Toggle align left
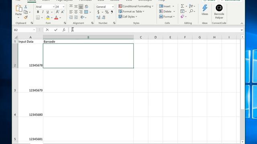This screenshot has width=257, height=144. point(71,12)
